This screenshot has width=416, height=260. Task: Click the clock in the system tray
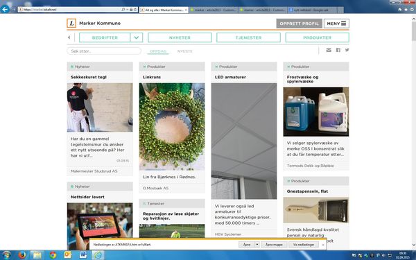coord(403,255)
